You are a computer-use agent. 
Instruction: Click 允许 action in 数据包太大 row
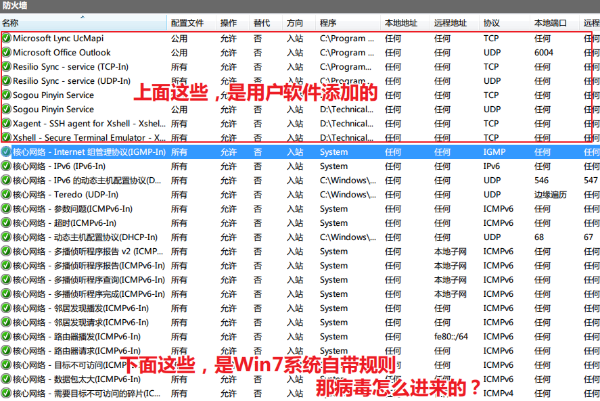pyautogui.click(x=229, y=379)
